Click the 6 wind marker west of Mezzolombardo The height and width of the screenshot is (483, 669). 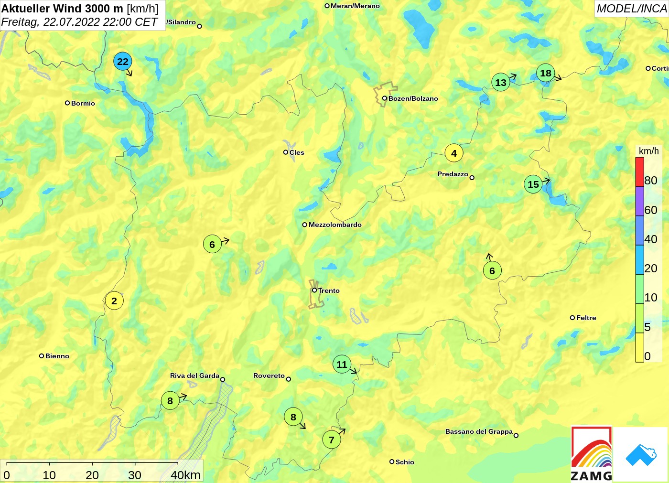tap(212, 245)
